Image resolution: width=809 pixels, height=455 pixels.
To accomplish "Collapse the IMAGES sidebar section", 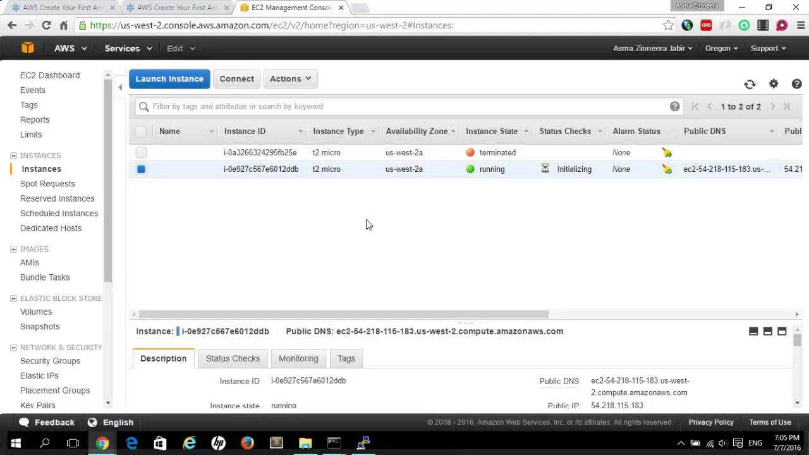I will (14, 249).
